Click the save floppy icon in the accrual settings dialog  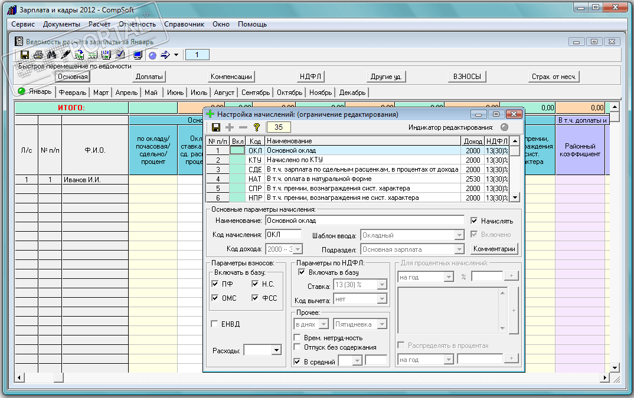click(216, 127)
